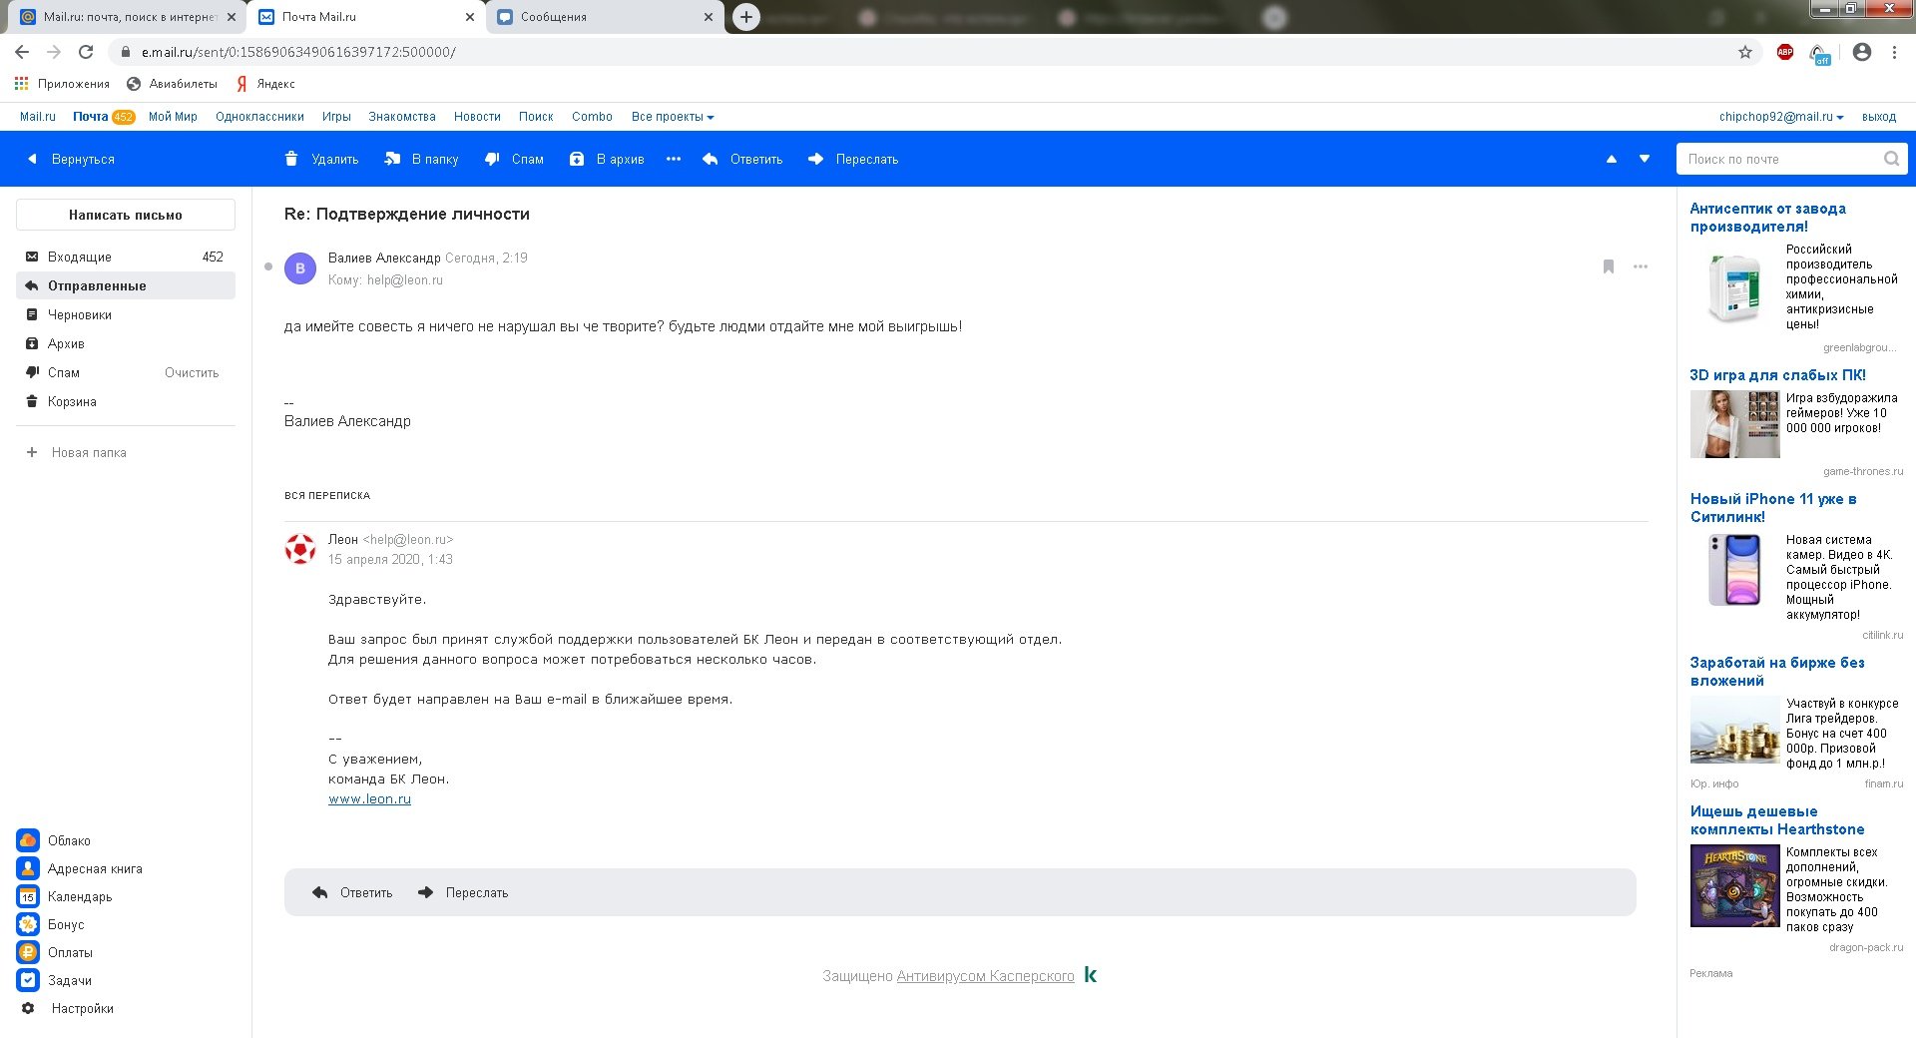Click the Поиск по почте search field
Image resolution: width=1916 pixels, height=1038 pixels.
click(x=1781, y=159)
